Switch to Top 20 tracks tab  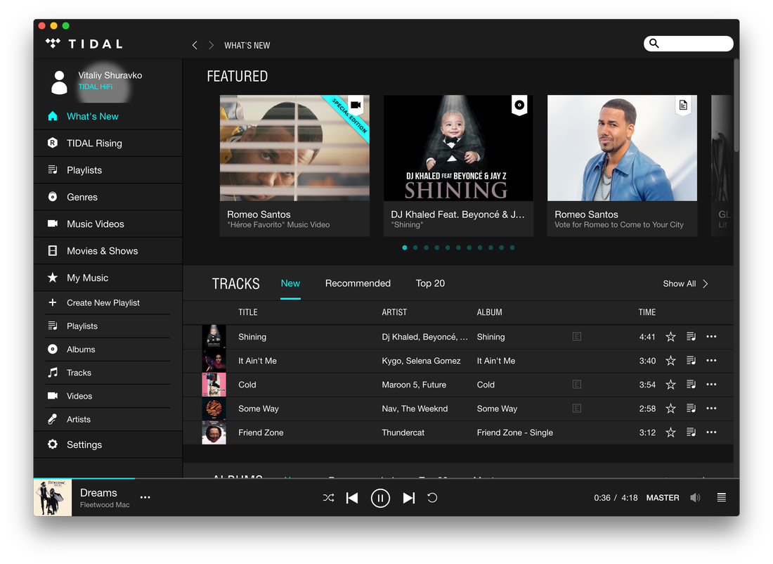click(x=430, y=283)
